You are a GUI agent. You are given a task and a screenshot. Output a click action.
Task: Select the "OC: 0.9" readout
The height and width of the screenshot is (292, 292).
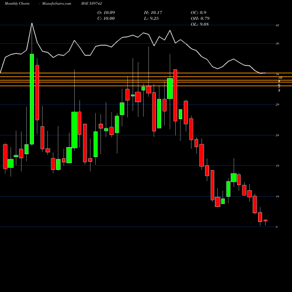[199, 13]
